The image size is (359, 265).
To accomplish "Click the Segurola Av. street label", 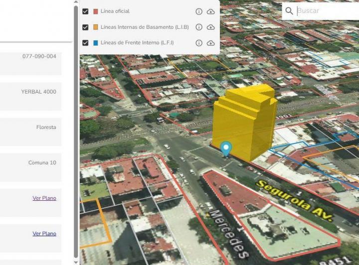I will point(295,201).
